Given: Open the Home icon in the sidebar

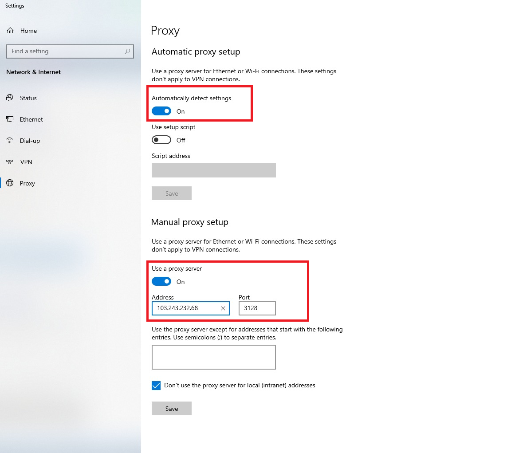Looking at the screenshot, I should click(x=11, y=31).
